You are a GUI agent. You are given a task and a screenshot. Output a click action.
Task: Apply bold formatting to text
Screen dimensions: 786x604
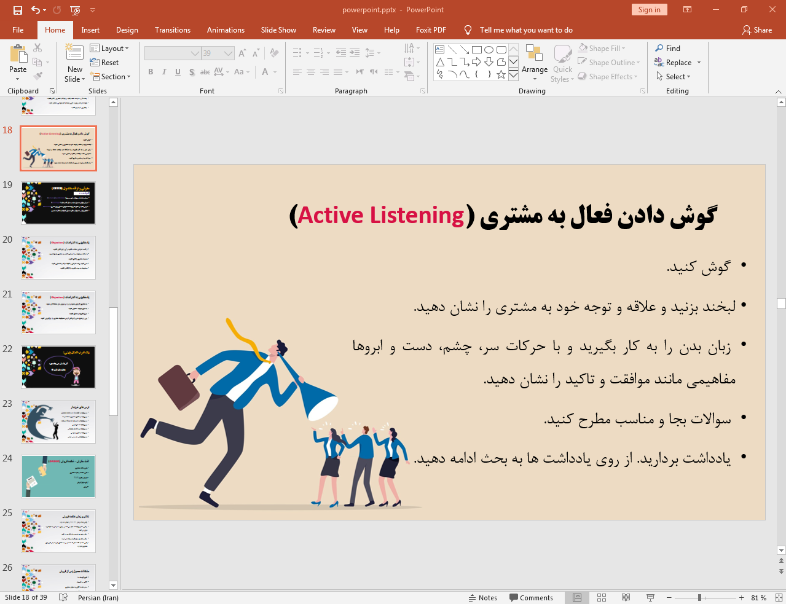click(150, 72)
